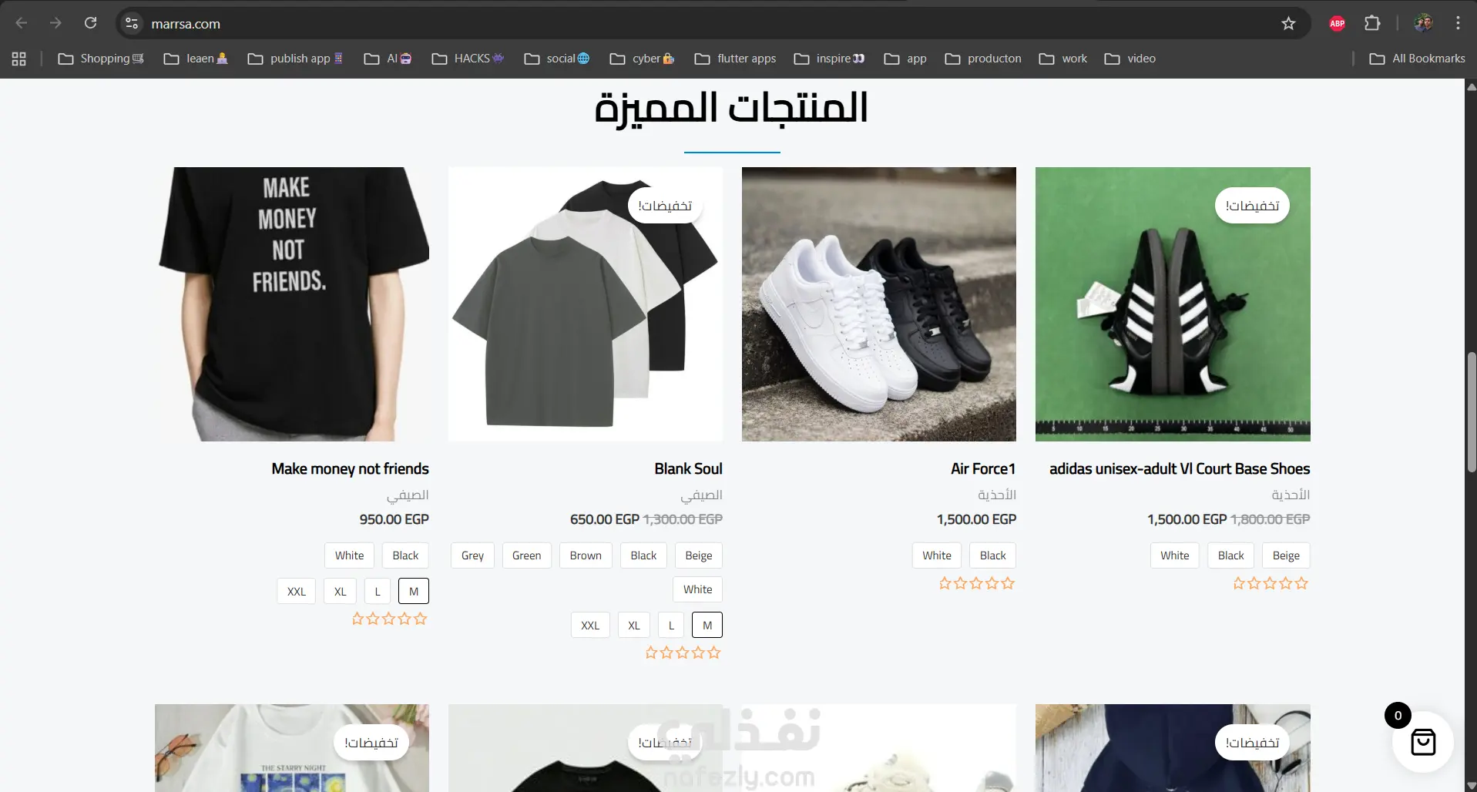The height and width of the screenshot is (792, 1477).
Task: Open the producton bookmarks folder
Action: pyautogui.click(x=983, y=59)
